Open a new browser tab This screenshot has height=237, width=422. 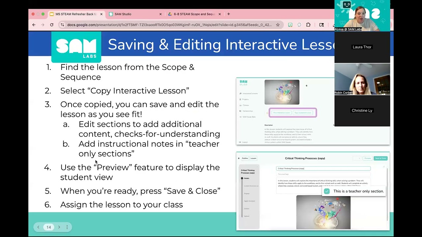(x=228, y=14)
